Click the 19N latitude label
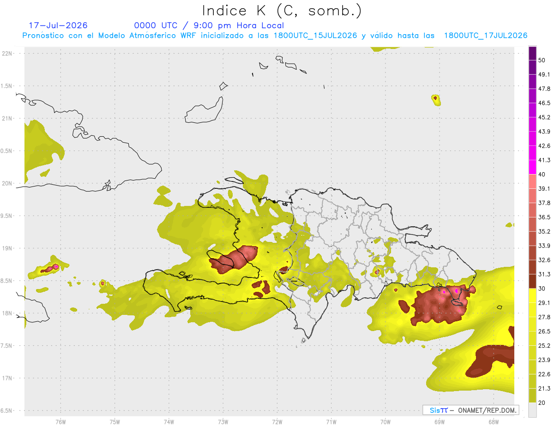Screen dimensions: 554x428 (8, 248)
